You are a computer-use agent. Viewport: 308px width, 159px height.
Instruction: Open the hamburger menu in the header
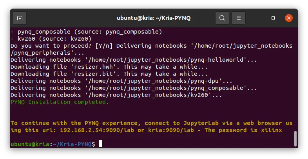point(238,18)
